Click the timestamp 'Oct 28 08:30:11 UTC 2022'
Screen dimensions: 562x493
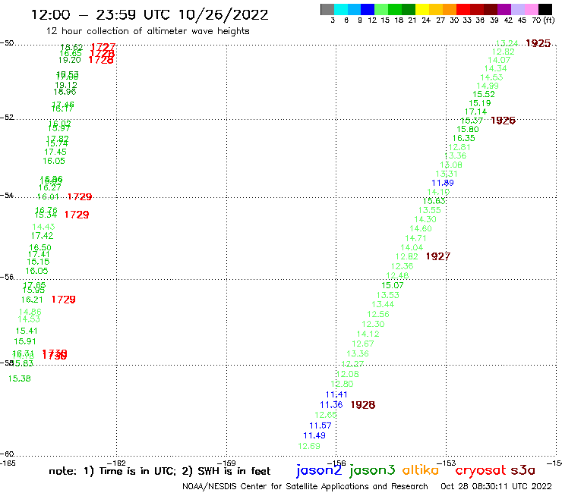[496, 486]
